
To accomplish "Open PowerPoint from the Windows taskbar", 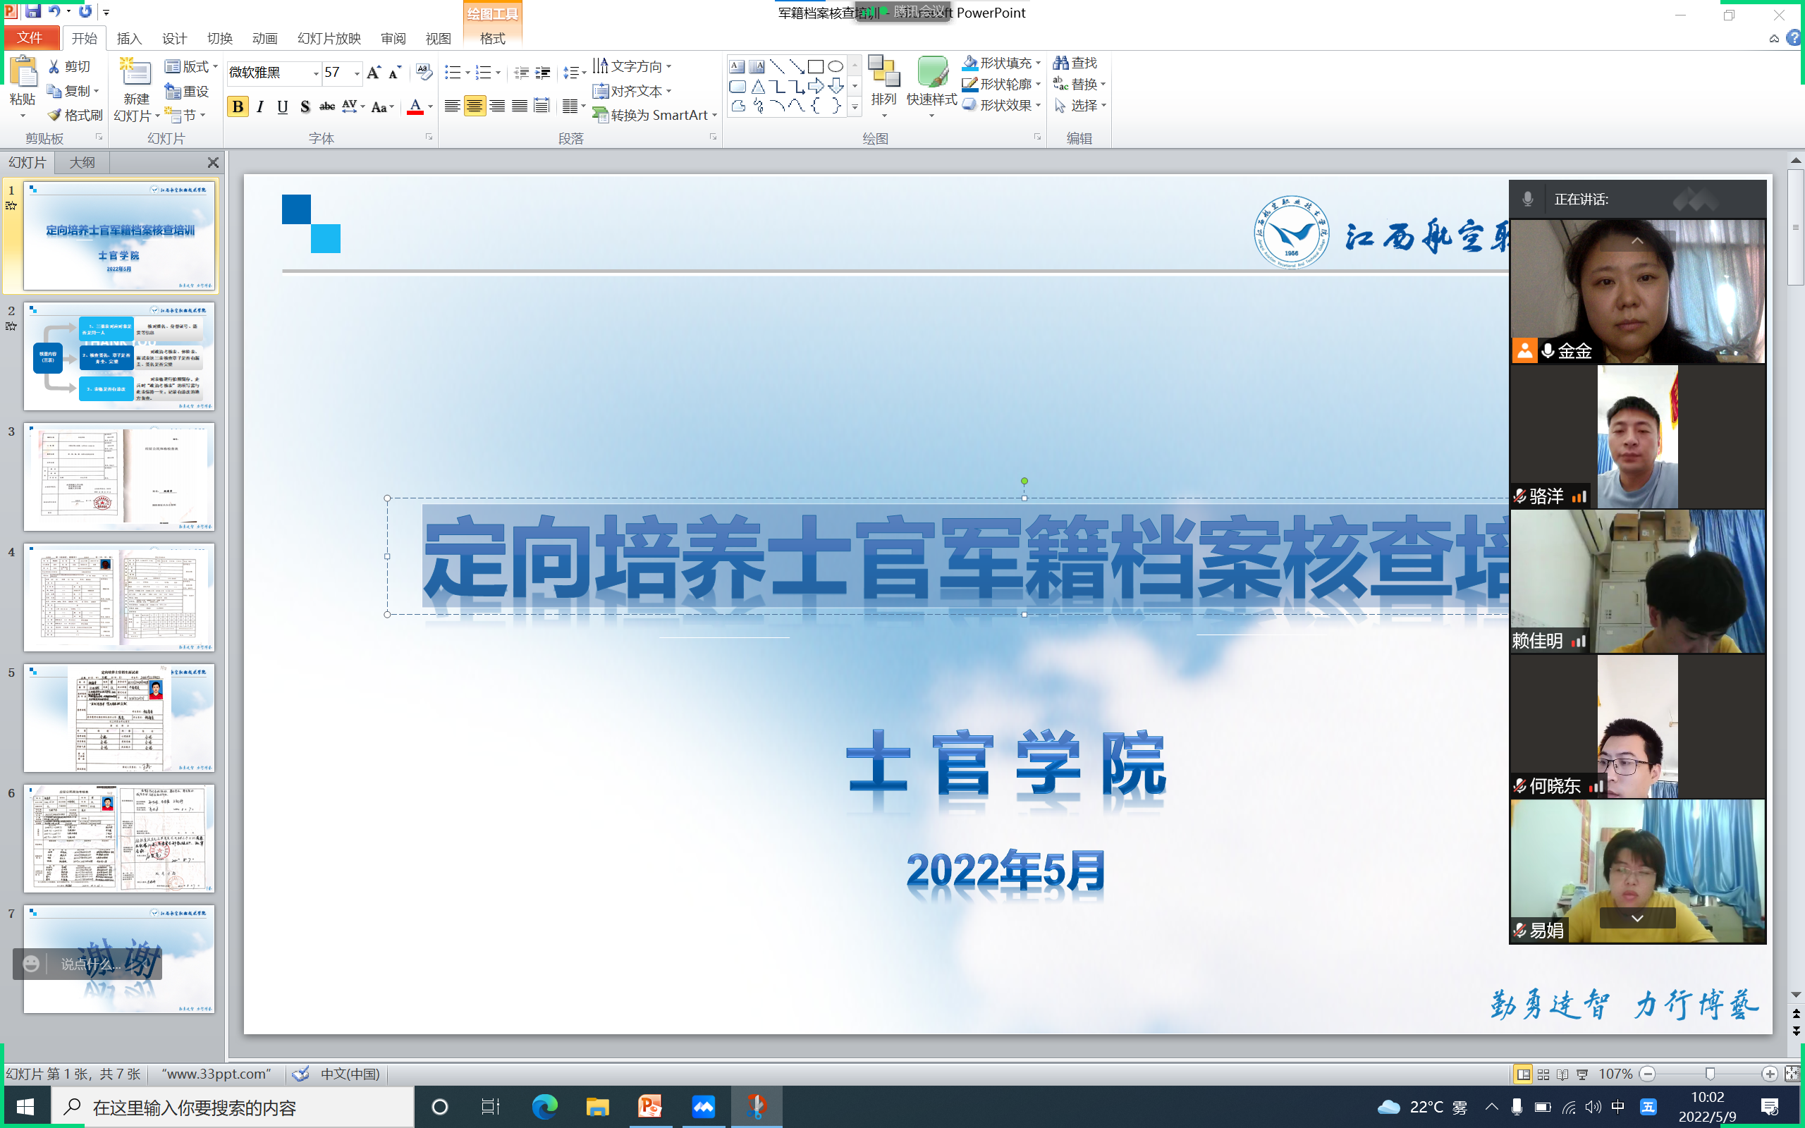I will [x=649, y=1106].
